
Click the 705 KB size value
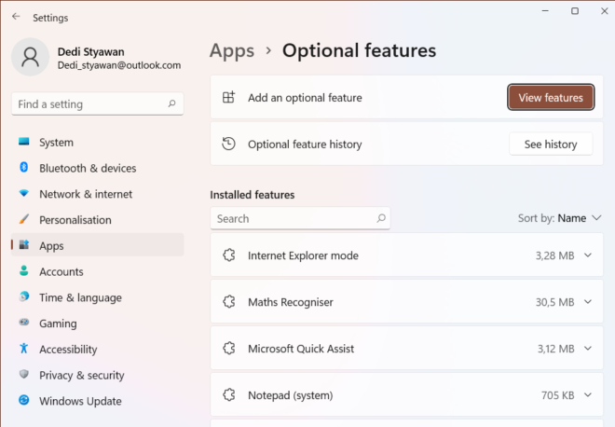coord(557,394)
